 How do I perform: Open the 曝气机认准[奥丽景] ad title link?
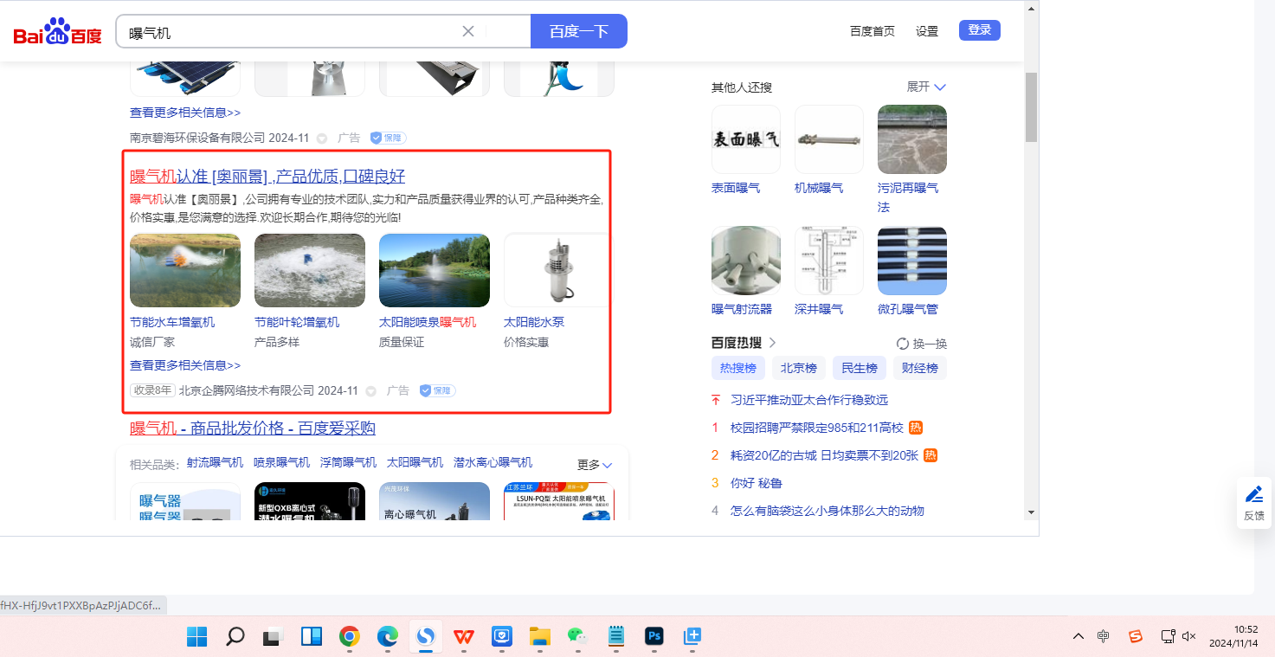(x=267, y=177)
